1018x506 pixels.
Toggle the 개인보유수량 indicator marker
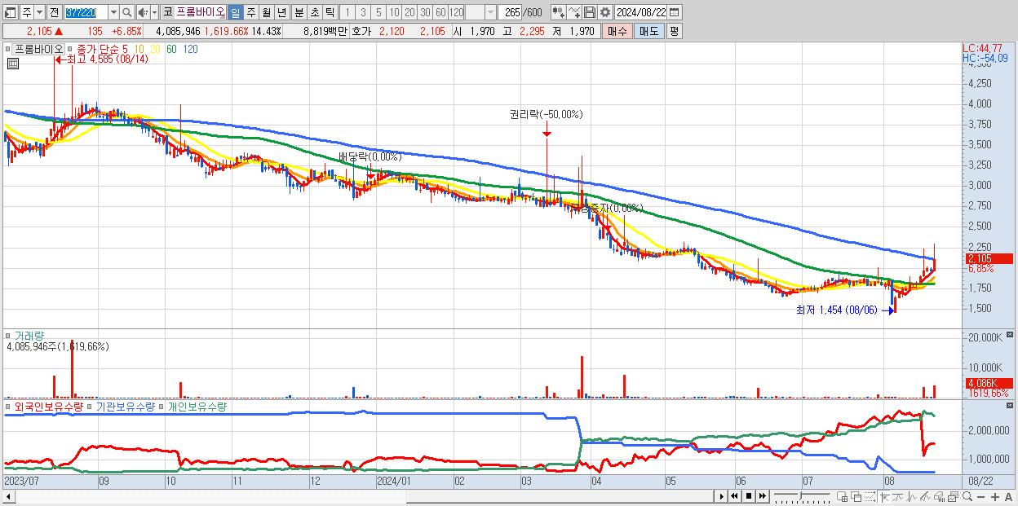(162, 406)
